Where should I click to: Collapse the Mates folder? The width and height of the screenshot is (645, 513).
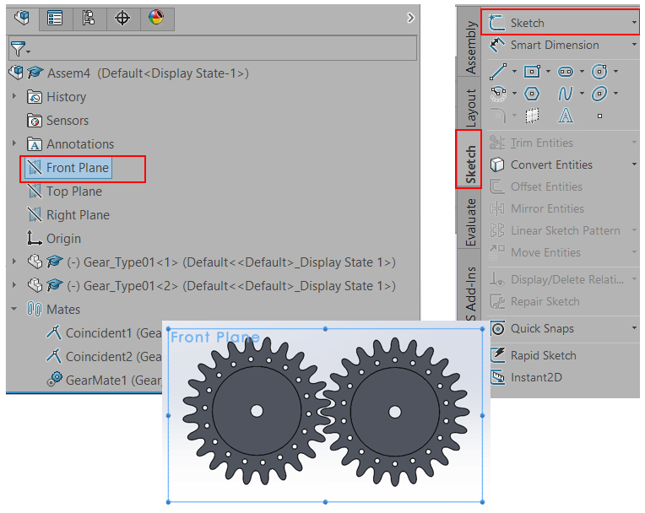coord(14,309)
